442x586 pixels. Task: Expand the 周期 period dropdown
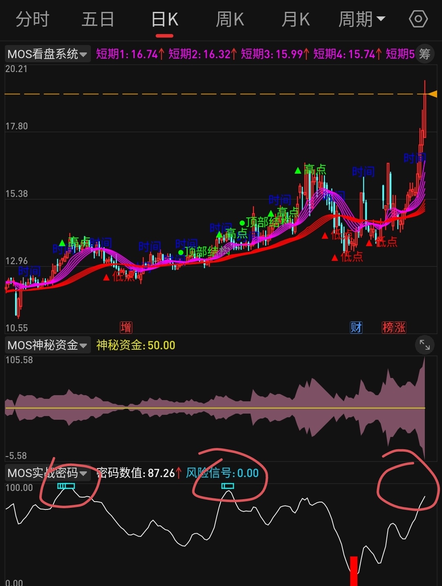click(x=362, y=20)
